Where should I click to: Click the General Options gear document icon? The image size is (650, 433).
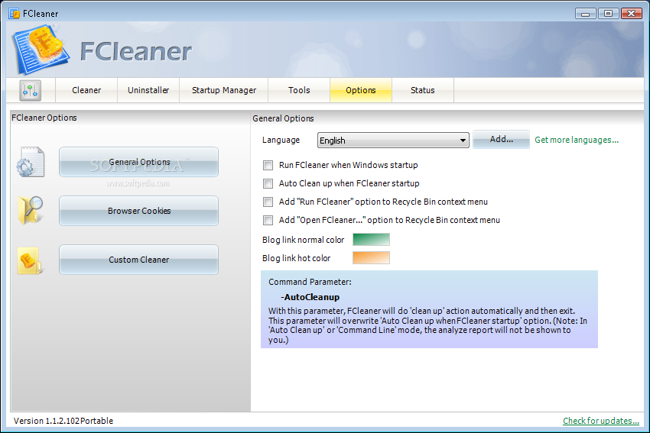[31, 162]
